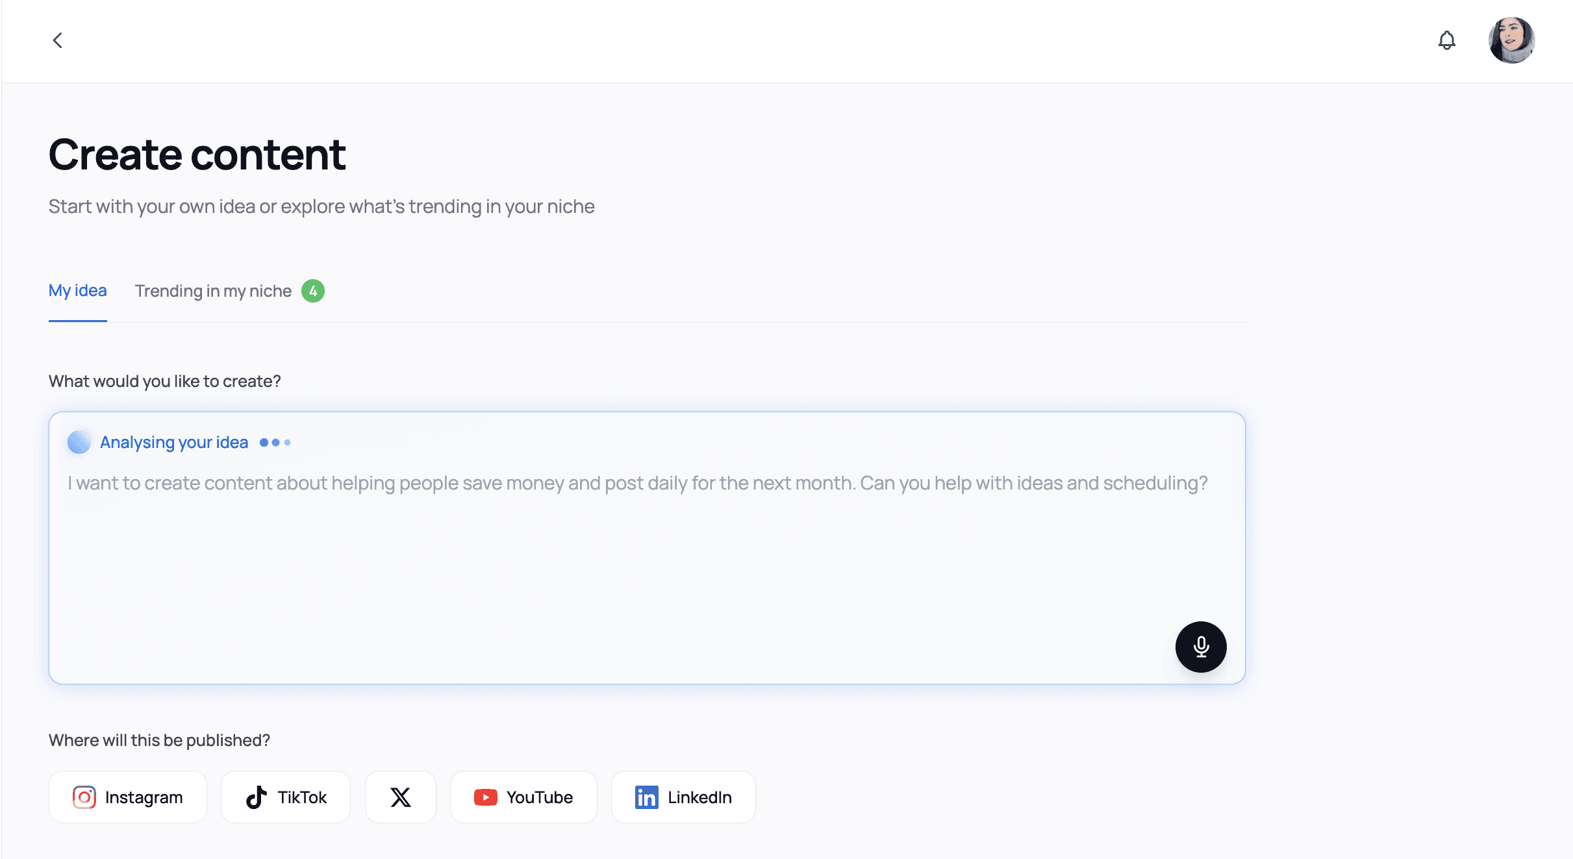Tap the microphone voice input button
The width and height of the screenshot is (1573, 859).
pyautogui.click(x=1200, y=647)
